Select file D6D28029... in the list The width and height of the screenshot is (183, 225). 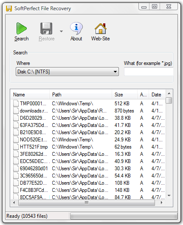tap(33, 118)
